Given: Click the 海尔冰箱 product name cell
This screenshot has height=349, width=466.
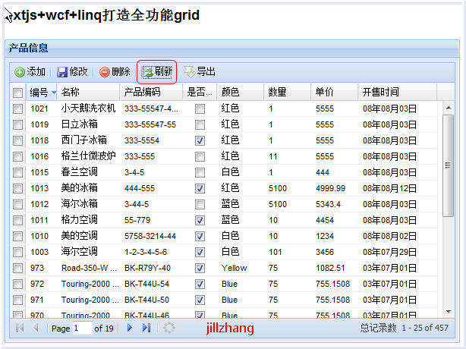Looking at the screenshot, I should tap(80, 204).
